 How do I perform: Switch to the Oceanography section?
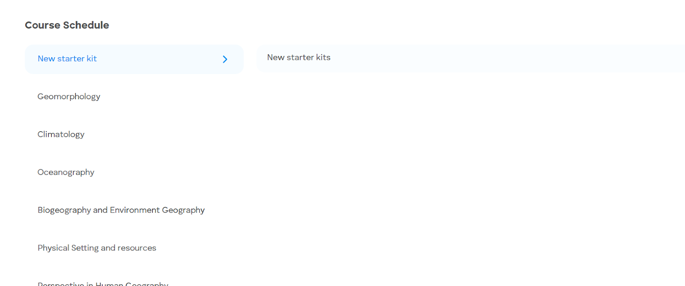[x=66, y=172]
